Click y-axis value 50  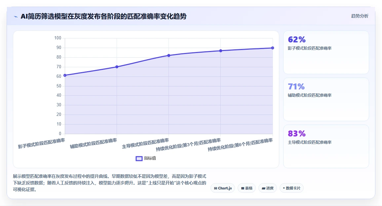coord(59,86)
